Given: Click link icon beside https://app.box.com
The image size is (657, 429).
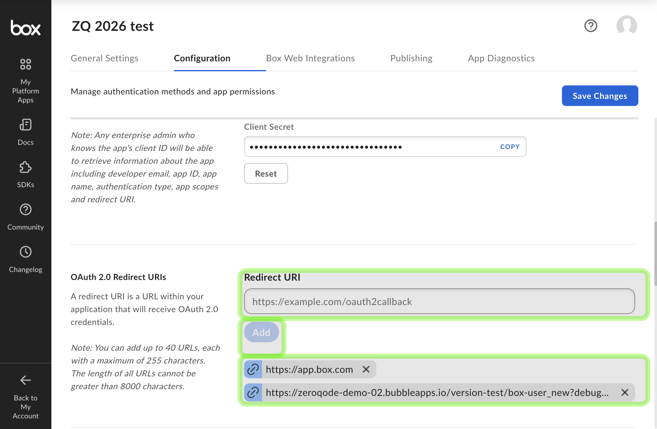Looking at the screenshot, I should point(253,369).
